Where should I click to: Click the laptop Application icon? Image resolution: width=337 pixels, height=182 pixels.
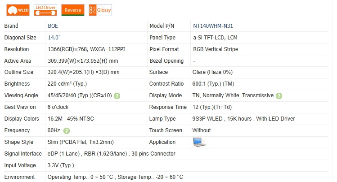click(199, 142)
